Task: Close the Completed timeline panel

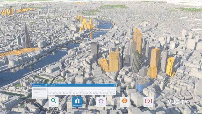Action: [x=115, y=85]
